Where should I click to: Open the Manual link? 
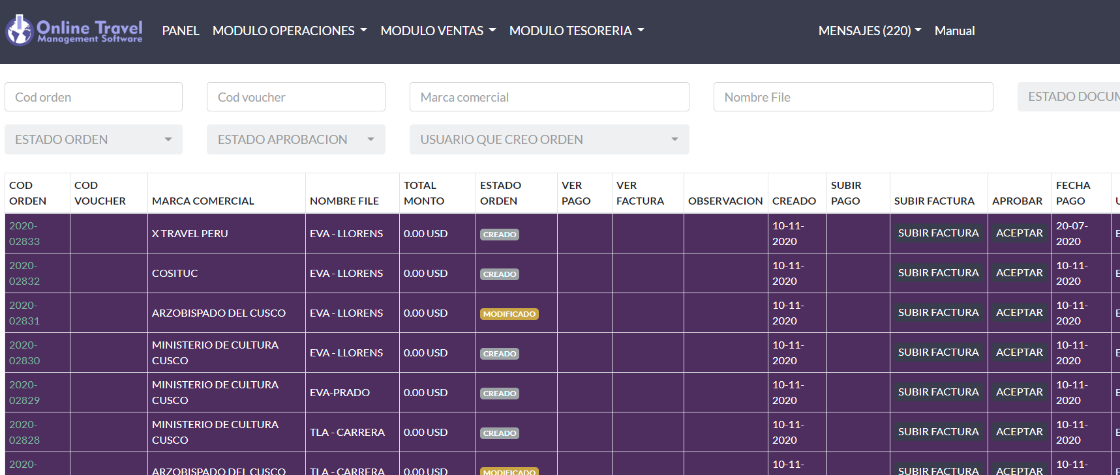[x=954, y=31]
